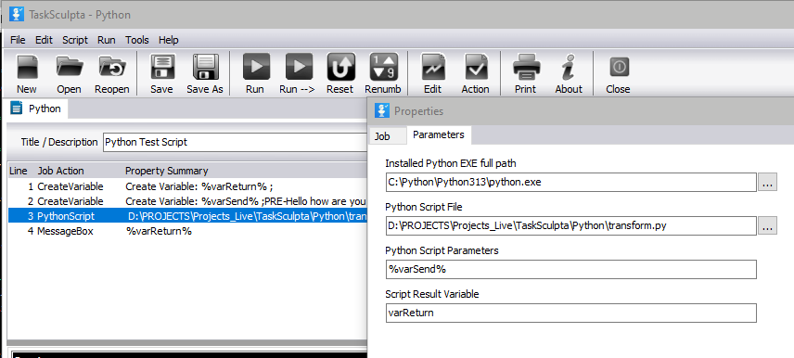The height and width of the screenshot is (358, 794).
Task: Select the Parameters tab in Properties
Action: (439, 134)
